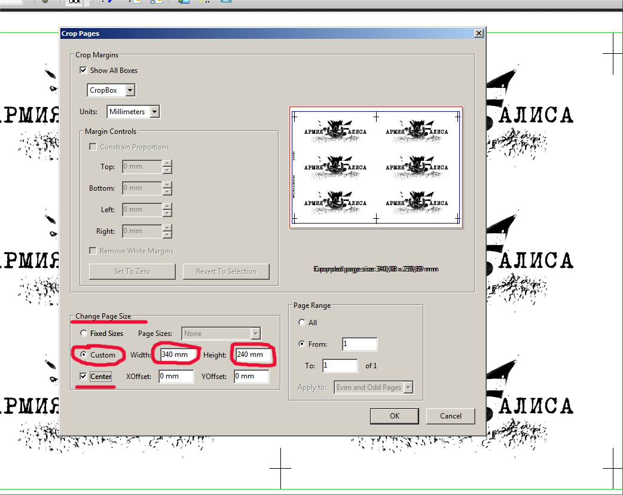
Task: Dismiss the dialog with the Cancel button
Action: point(451,416)
